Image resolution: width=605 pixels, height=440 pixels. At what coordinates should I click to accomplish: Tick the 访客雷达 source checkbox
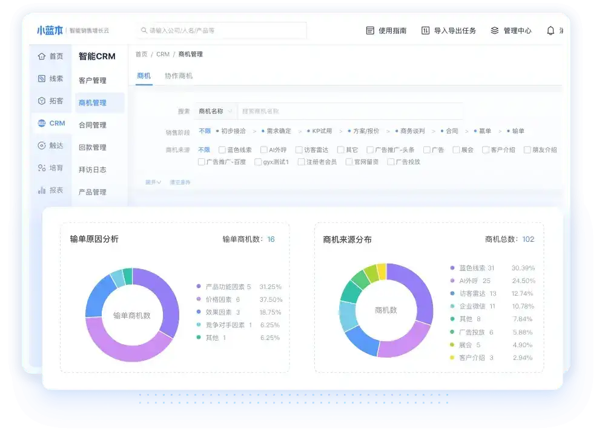[299, 150]
